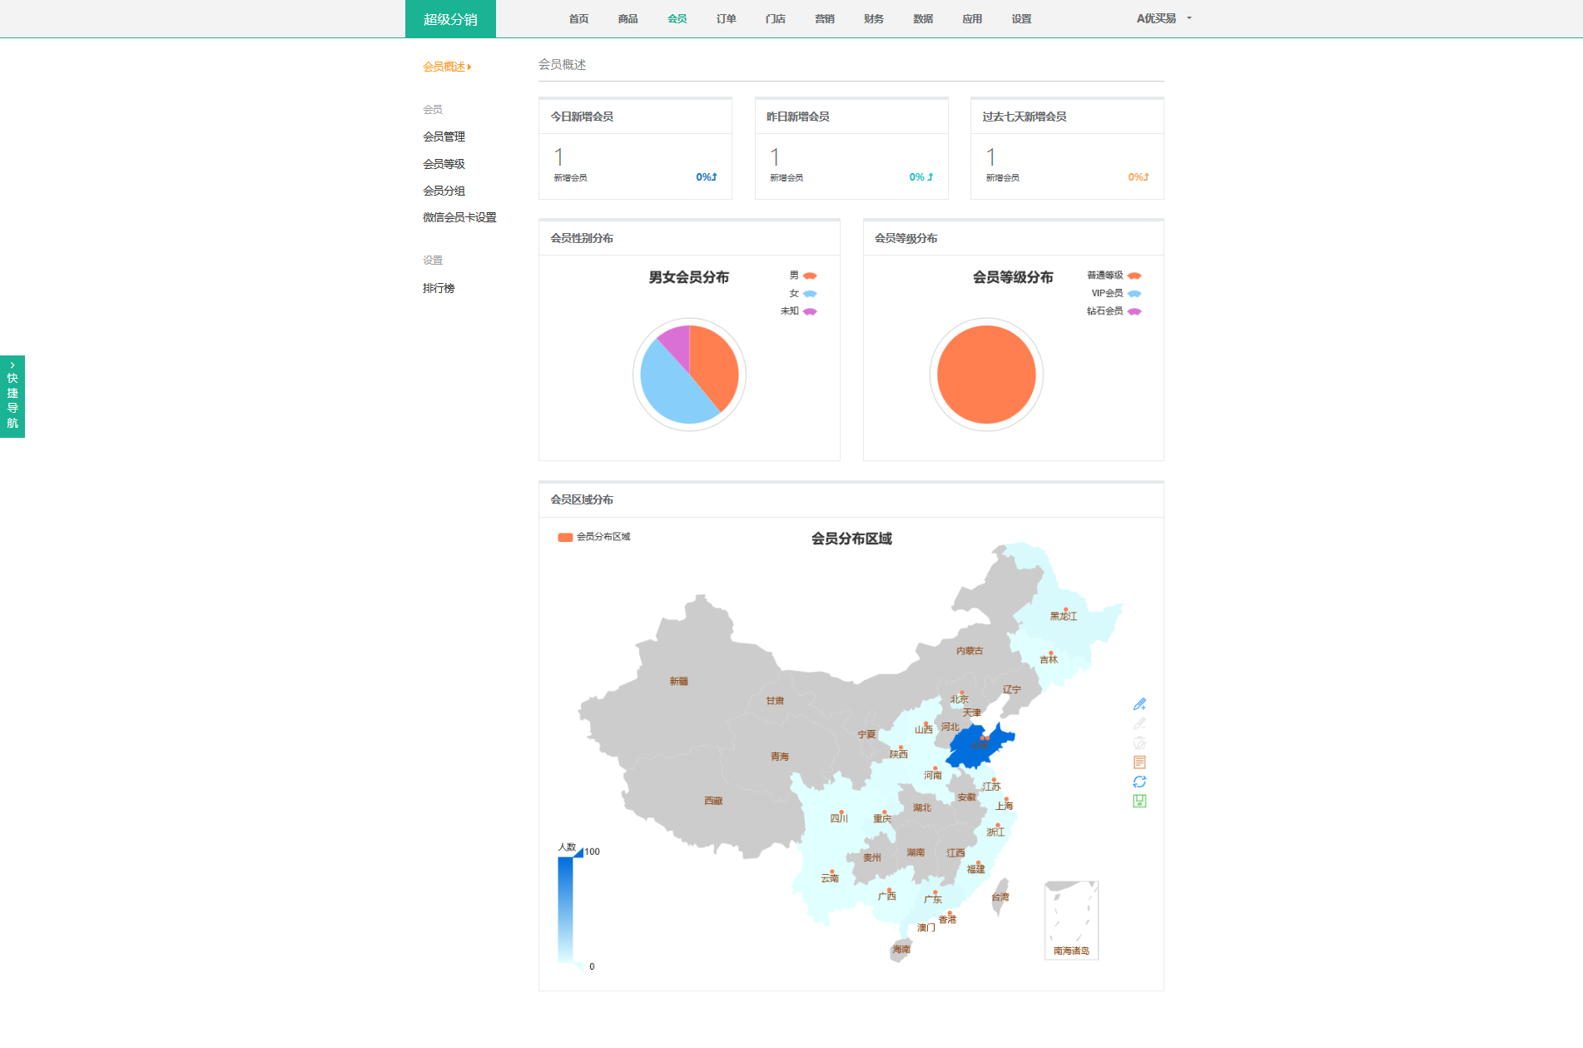This screenshot has width=1583, height=1048.
Task: Toggle the 男 legend in gender chart
Action: point(803,276)
